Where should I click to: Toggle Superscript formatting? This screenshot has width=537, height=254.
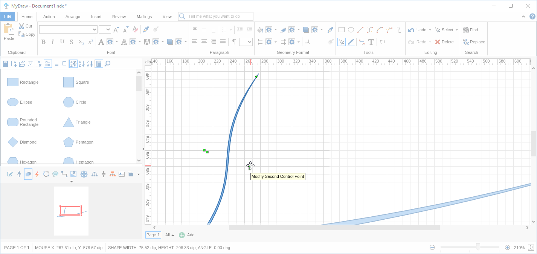[x=90, y=42]
